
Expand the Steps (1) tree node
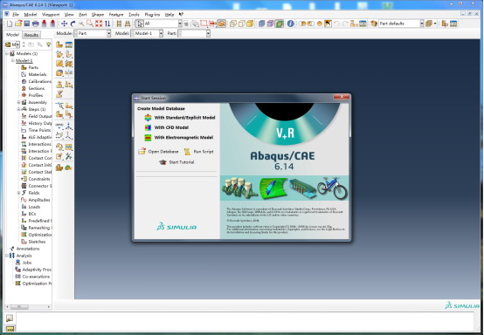point(18,109)
